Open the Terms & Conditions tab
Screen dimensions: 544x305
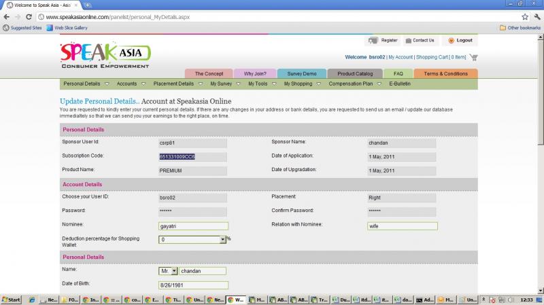(446, 73)
